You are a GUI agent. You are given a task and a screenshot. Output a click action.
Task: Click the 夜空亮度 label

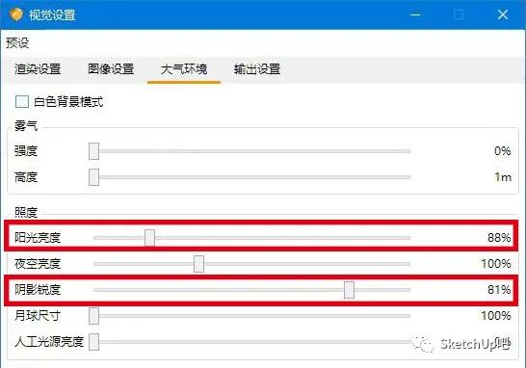[x=38, y=263]
